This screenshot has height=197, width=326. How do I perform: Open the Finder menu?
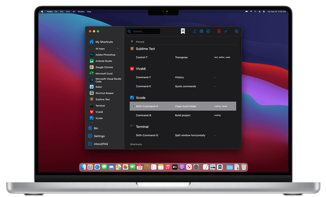point(50,12)
